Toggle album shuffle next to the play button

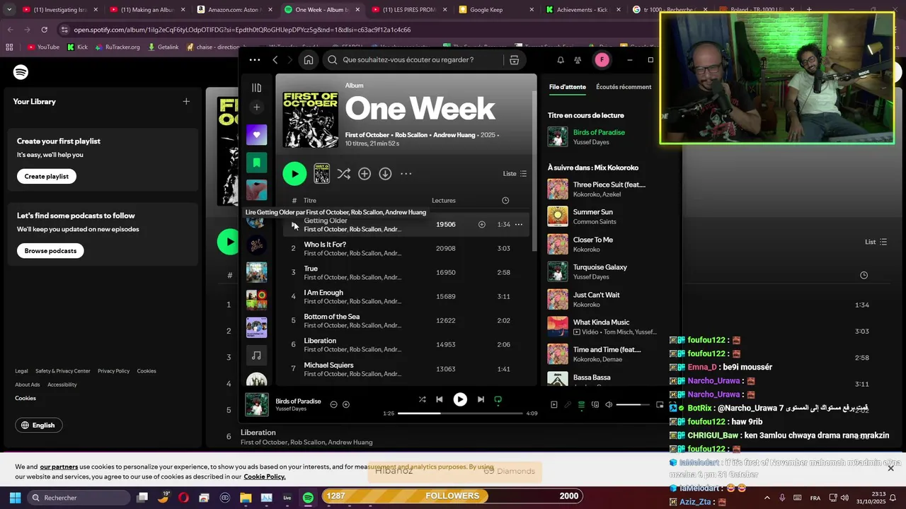pyautogui.click(x=344, y=173)
